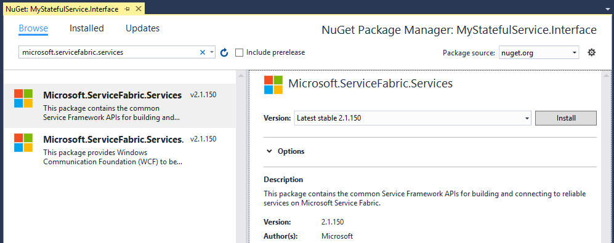
Task: Pin the NuGet document tab
Action: coord(127,9)
